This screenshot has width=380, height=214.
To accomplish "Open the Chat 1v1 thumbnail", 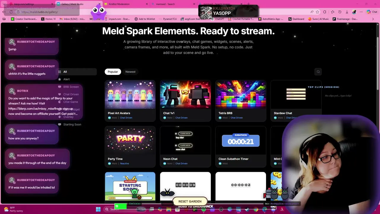I will tap(185, 95).
